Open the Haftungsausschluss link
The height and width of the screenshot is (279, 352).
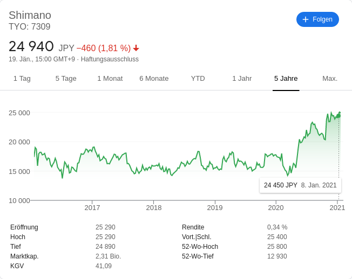point(110,59)
